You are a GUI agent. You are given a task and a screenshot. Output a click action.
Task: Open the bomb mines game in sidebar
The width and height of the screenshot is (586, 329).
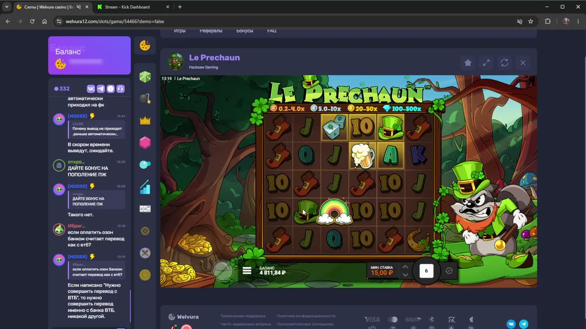[x=145, y=99]
